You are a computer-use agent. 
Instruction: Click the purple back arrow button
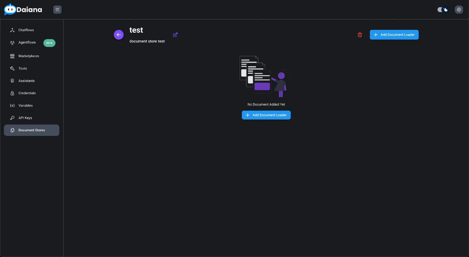[x=118, y=35]
